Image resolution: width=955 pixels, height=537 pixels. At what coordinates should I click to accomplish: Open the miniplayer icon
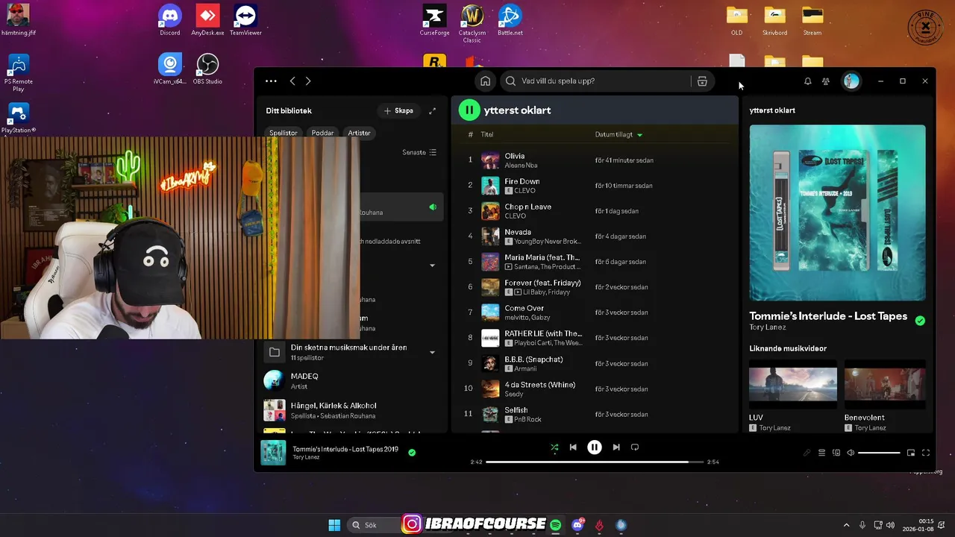coord(911,453)
